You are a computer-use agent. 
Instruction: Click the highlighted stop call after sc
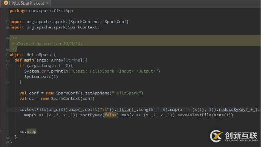(31, 131)
